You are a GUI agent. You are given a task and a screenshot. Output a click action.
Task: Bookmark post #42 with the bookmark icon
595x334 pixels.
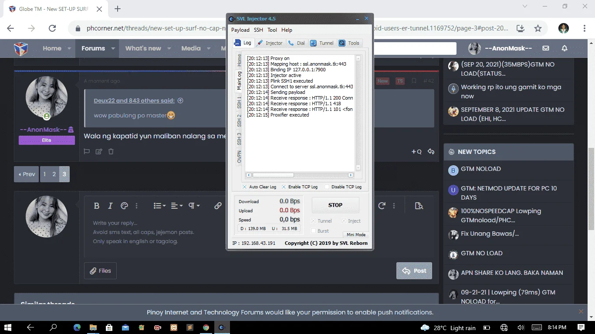coord(414,81)
